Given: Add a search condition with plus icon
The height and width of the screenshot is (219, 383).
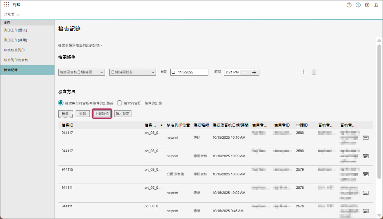Looking at the screenshot, I should (x=303, y=72).
